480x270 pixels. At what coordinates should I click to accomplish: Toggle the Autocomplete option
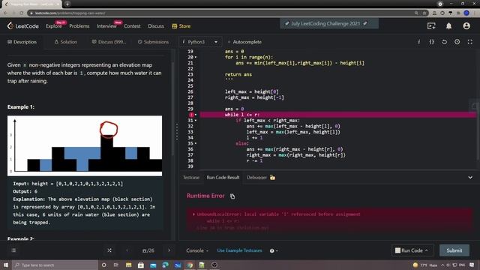click(244, 42)
